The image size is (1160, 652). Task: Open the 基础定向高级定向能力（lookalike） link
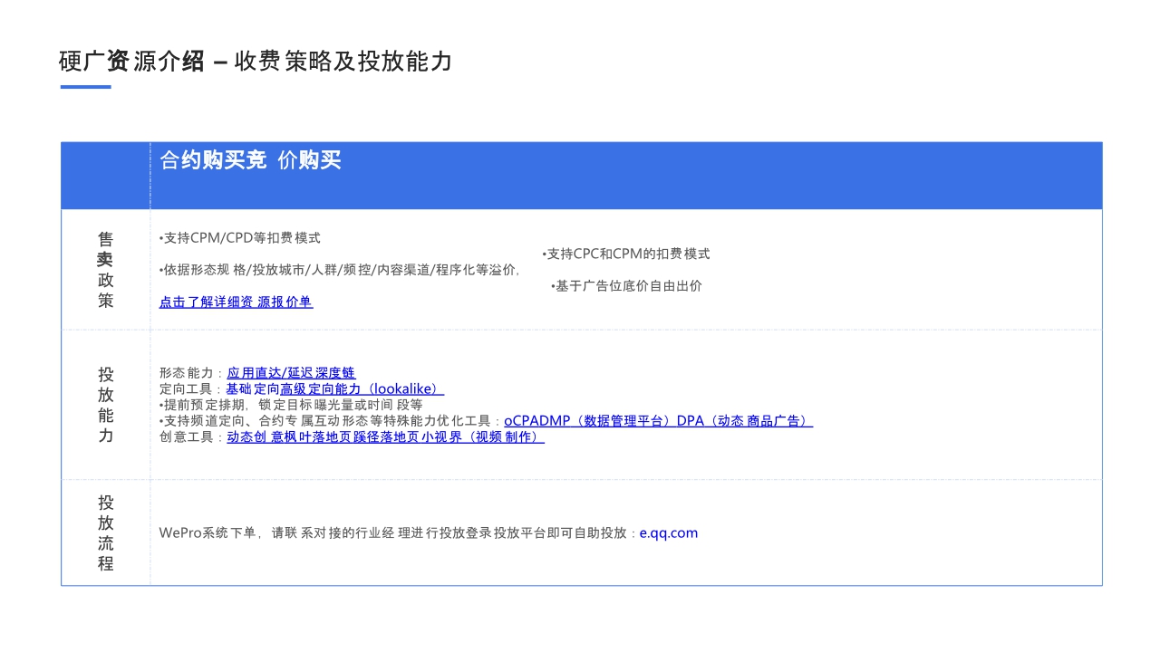[x=332, y=388]
